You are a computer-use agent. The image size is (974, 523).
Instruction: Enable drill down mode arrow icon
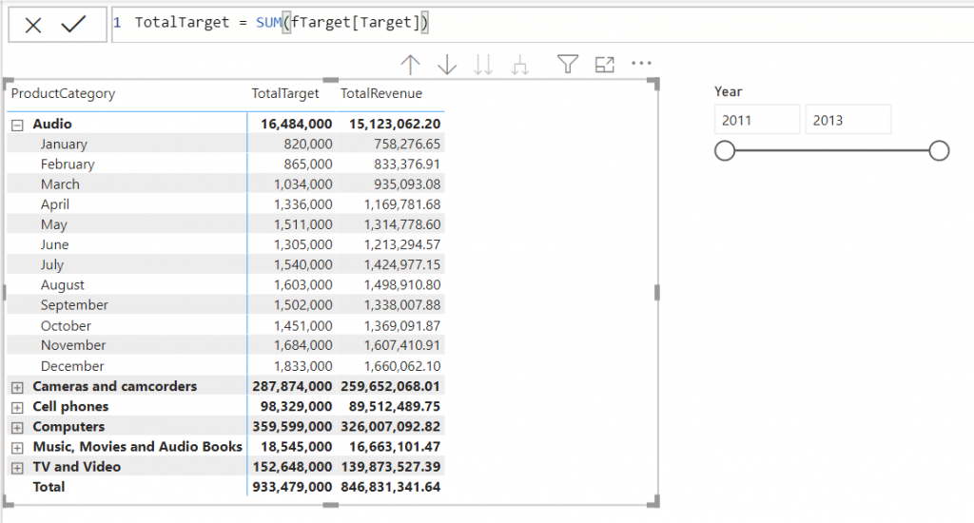447,65
